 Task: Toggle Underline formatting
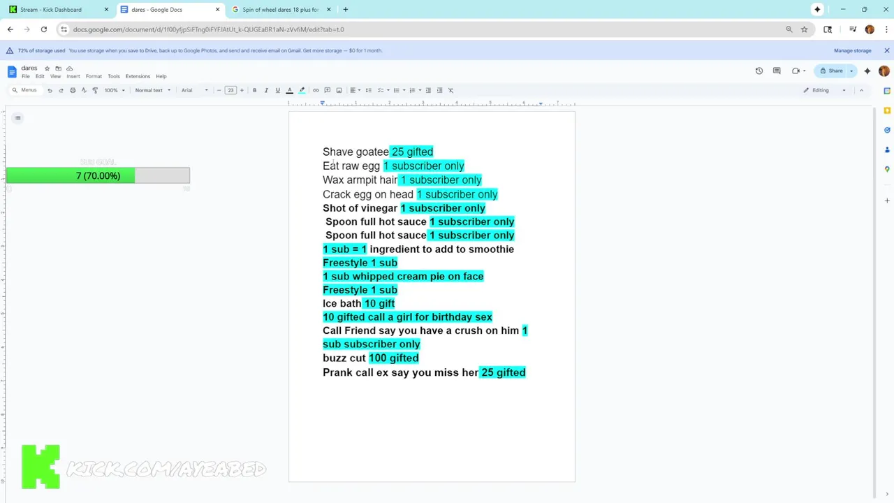tap(277, 90)
